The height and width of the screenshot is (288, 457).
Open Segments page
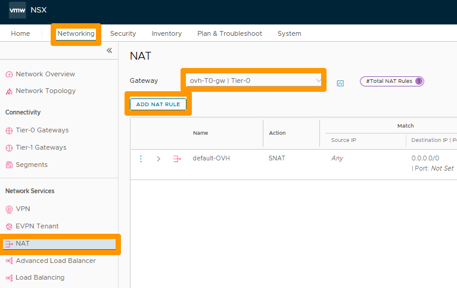click(x=32, y=165)
